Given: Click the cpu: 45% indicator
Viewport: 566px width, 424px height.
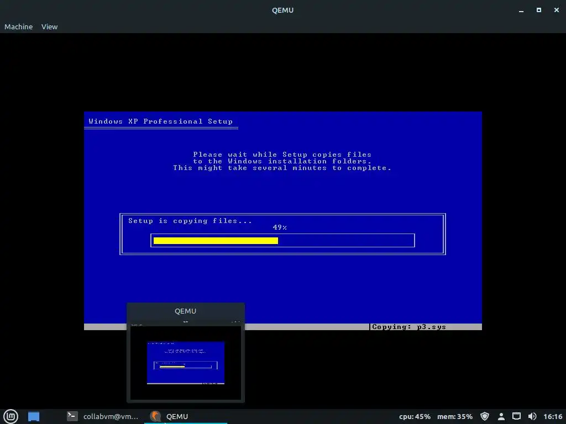Looking at the screenshot, I should (415, 416).
